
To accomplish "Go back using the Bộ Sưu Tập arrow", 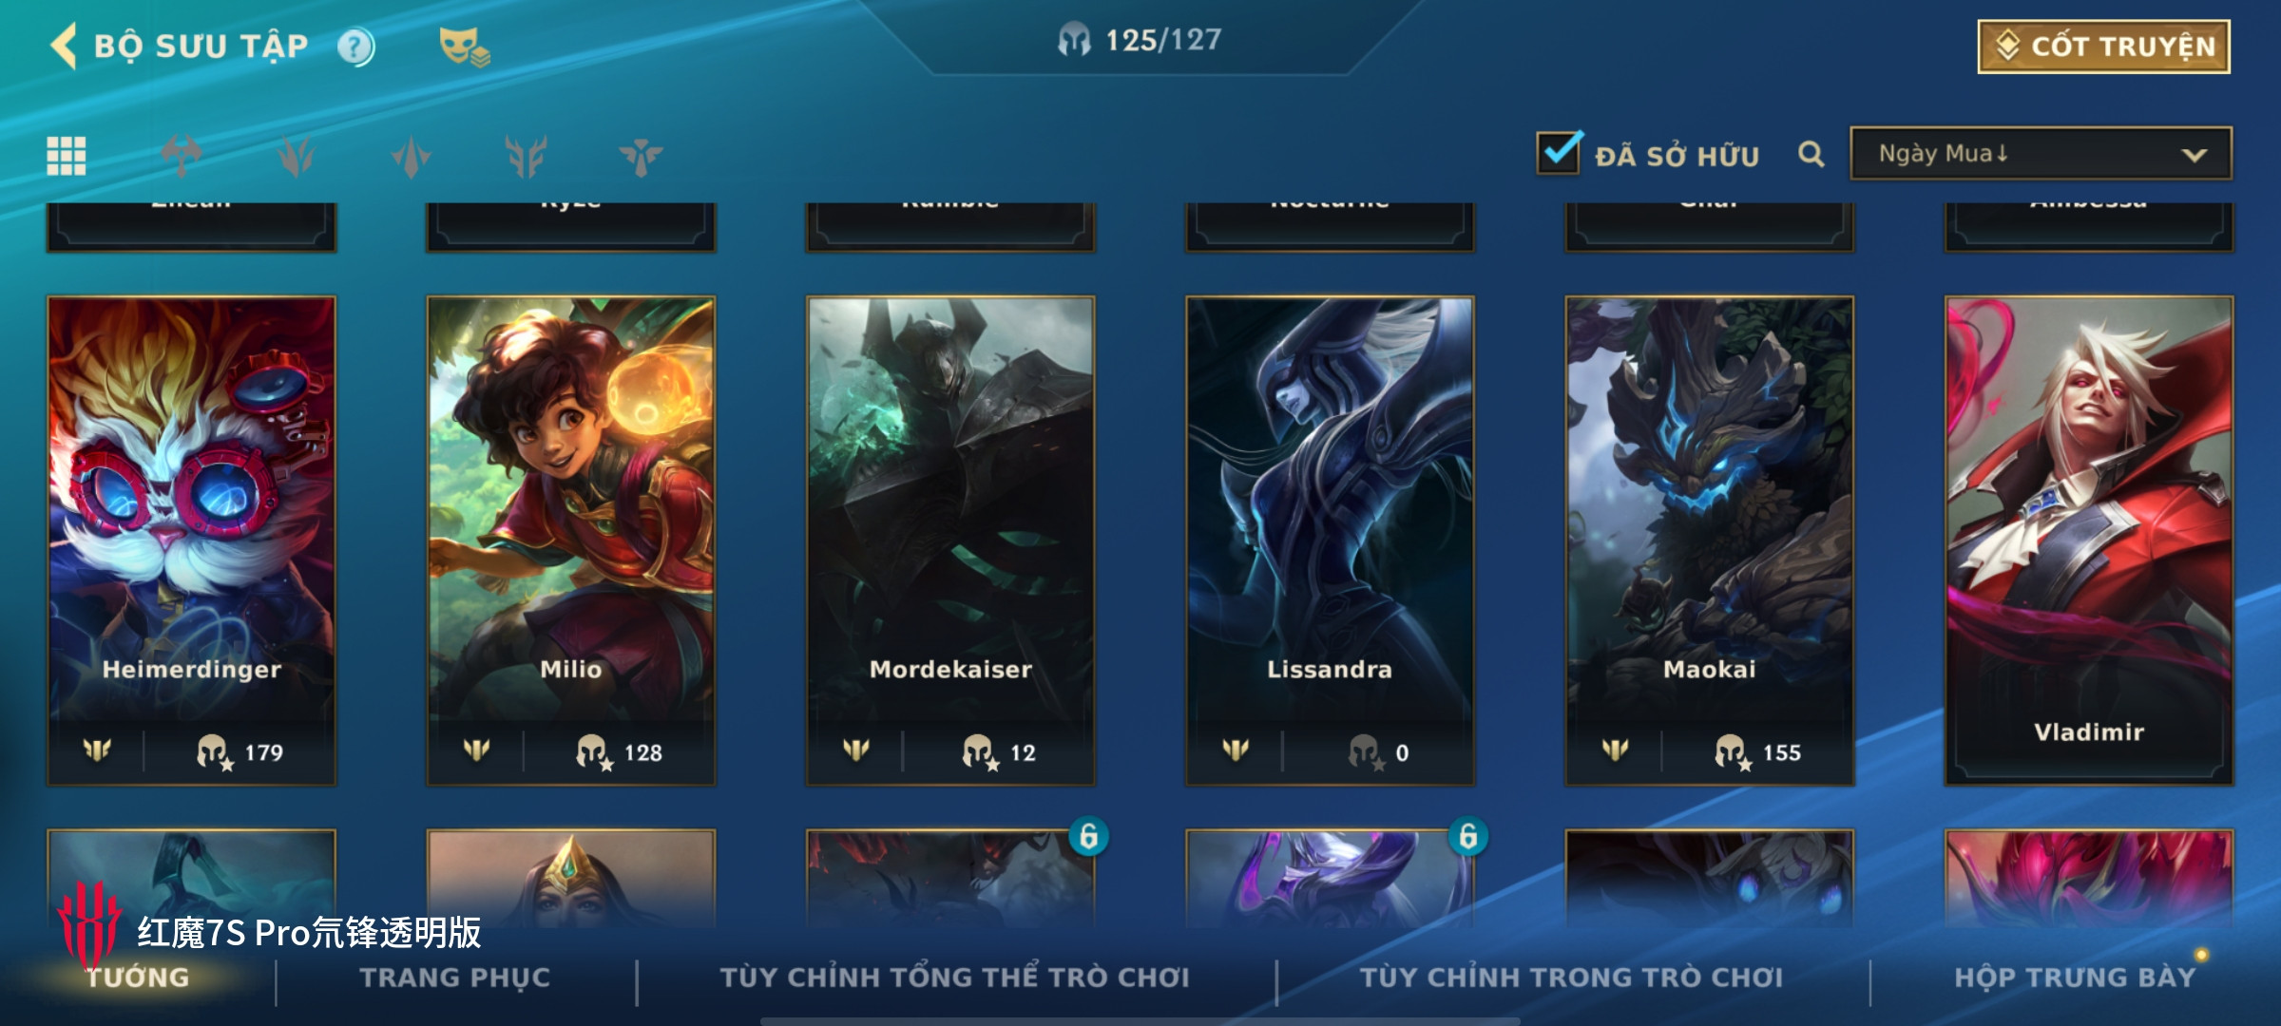I will [64, 46].
